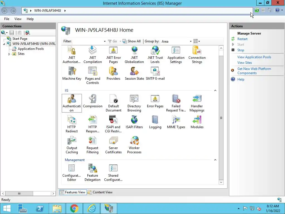This screenshot has height=214, width=285.
Task: Collapse the Management group section
Action: pyautogui.click(x=215, y=160)
